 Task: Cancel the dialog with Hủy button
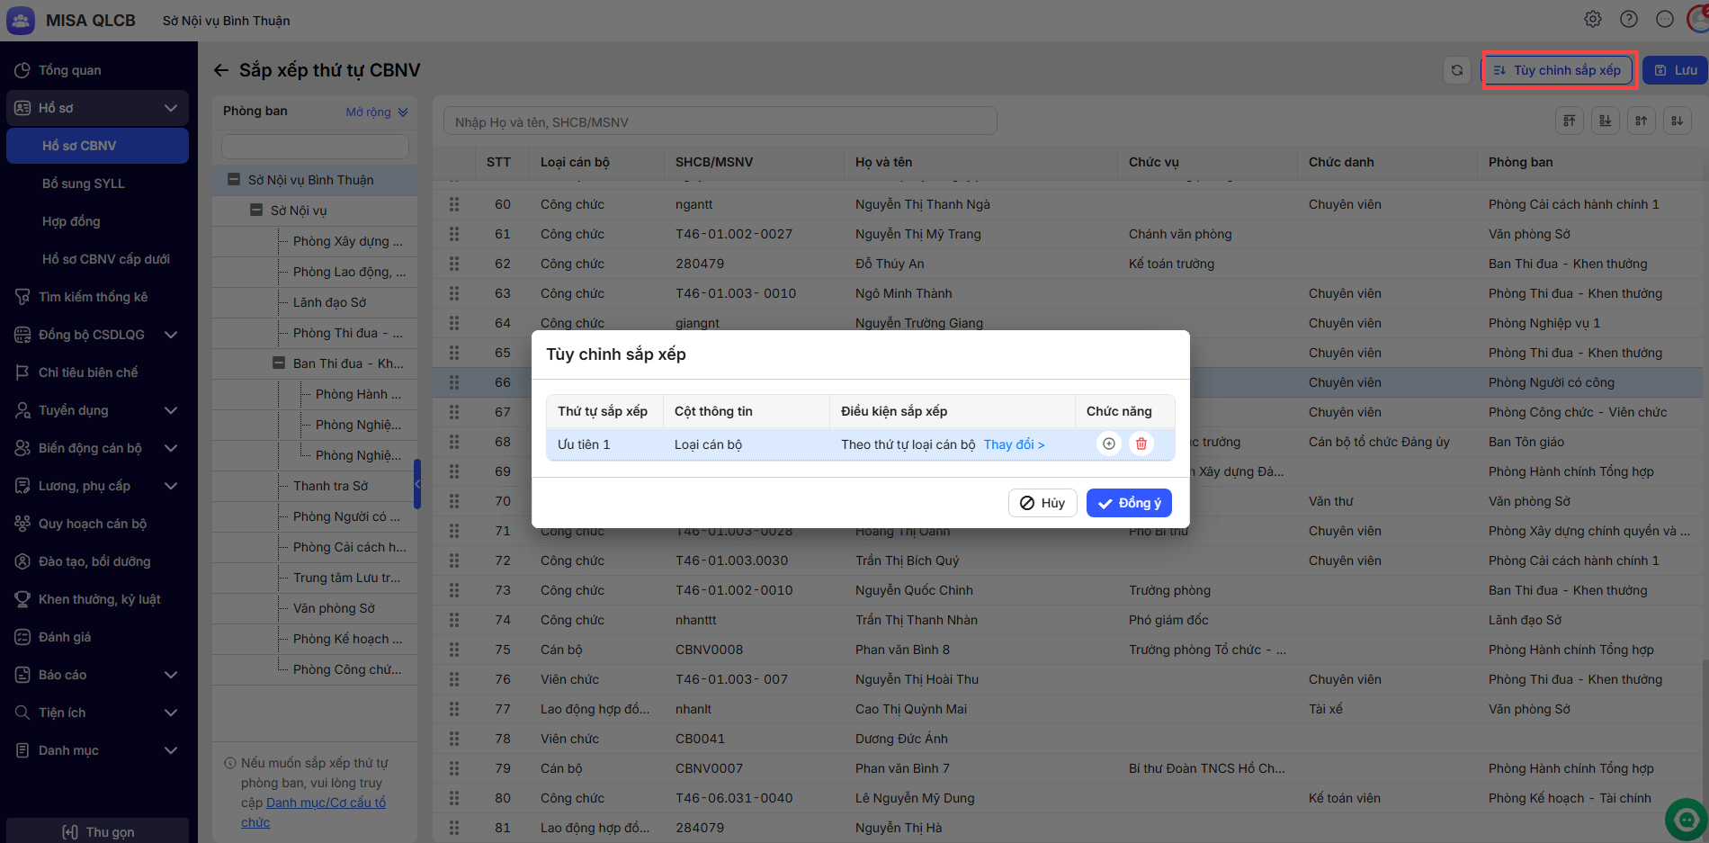click(1042, 503)
